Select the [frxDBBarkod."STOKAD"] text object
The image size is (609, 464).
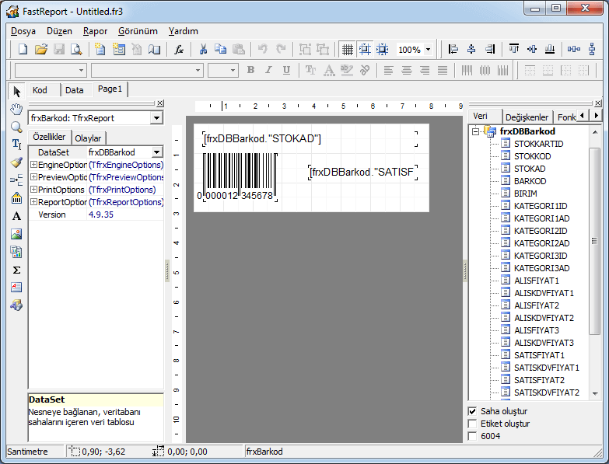pos(310,139)
